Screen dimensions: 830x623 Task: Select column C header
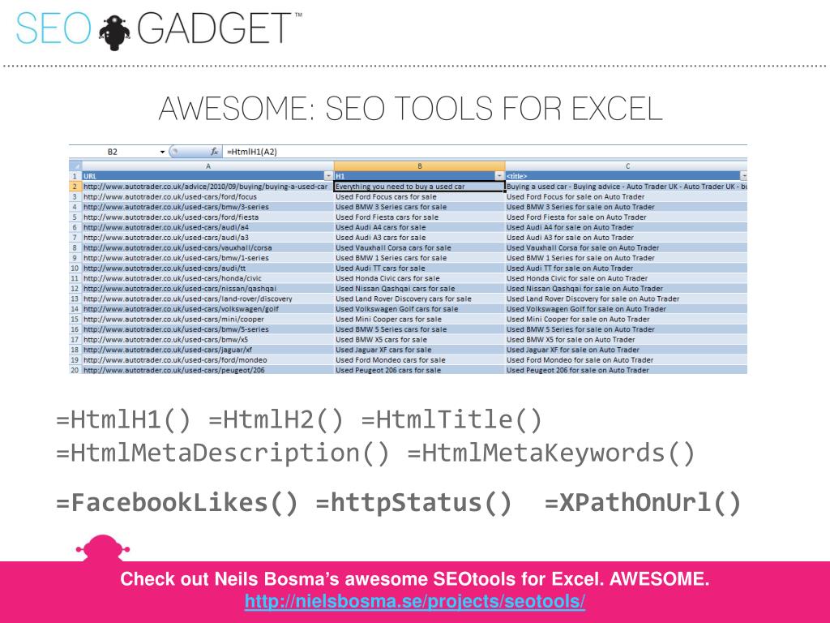coord(627,165)
